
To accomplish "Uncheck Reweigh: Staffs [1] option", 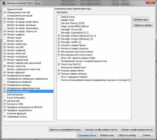I will [59, 42].
